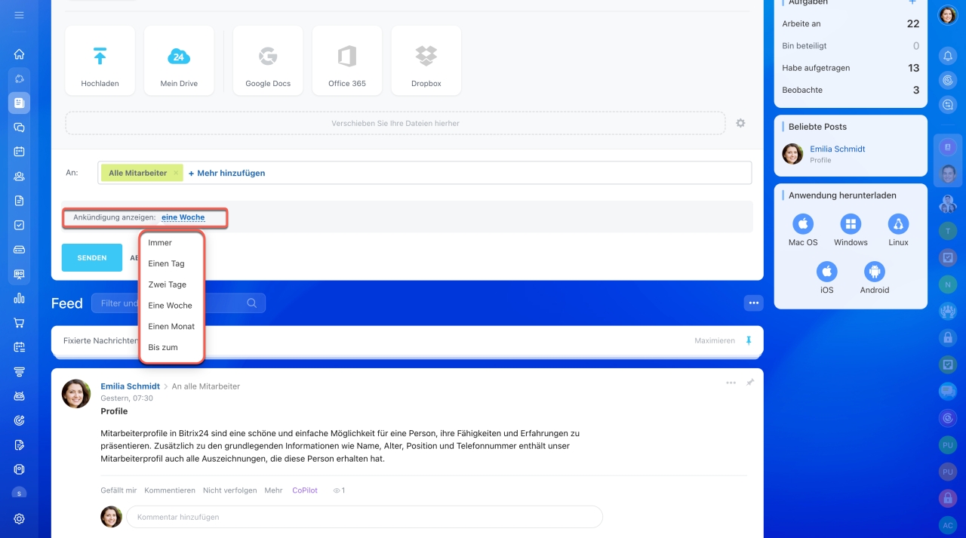Click Emilia Schmidt's avatar on the post
The image size is (966, 538).
pyautogui.click(x=76, y=394)
